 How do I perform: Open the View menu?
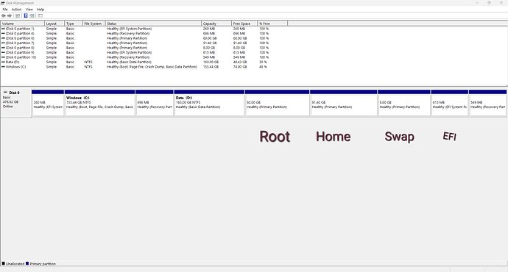click(29, 10)
